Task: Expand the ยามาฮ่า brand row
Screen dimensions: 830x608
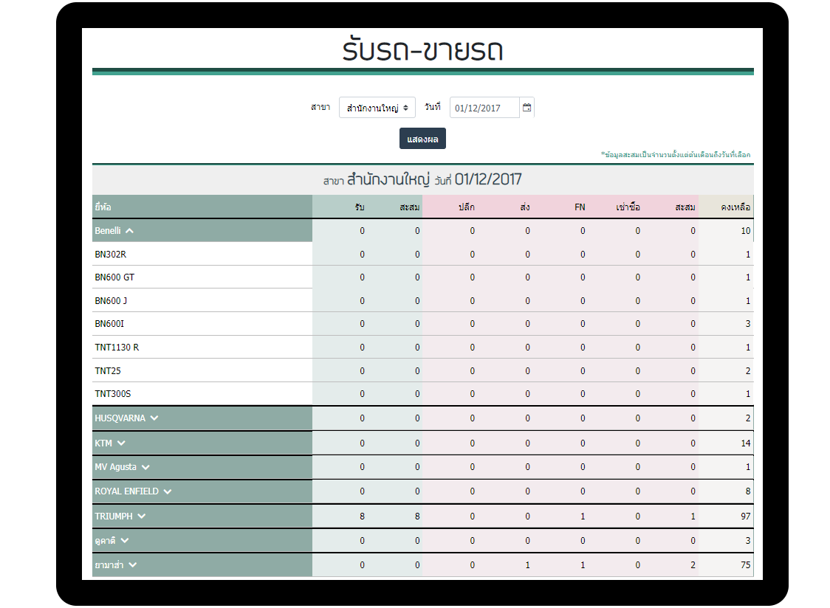Action: [132, 565]
